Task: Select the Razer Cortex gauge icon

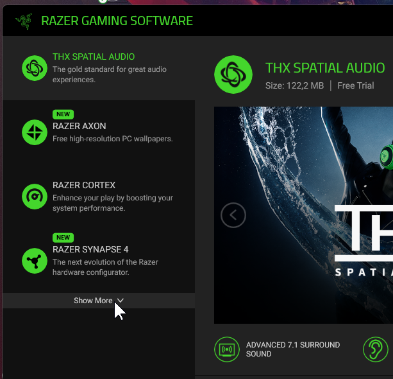Action: 35,197
